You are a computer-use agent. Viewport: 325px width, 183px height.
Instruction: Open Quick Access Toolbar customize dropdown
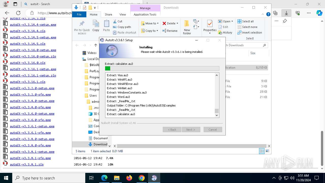tap(95, 8)
